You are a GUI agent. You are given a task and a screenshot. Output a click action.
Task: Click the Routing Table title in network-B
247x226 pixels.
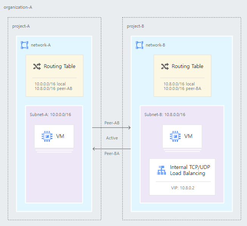[x=187, y=66]
